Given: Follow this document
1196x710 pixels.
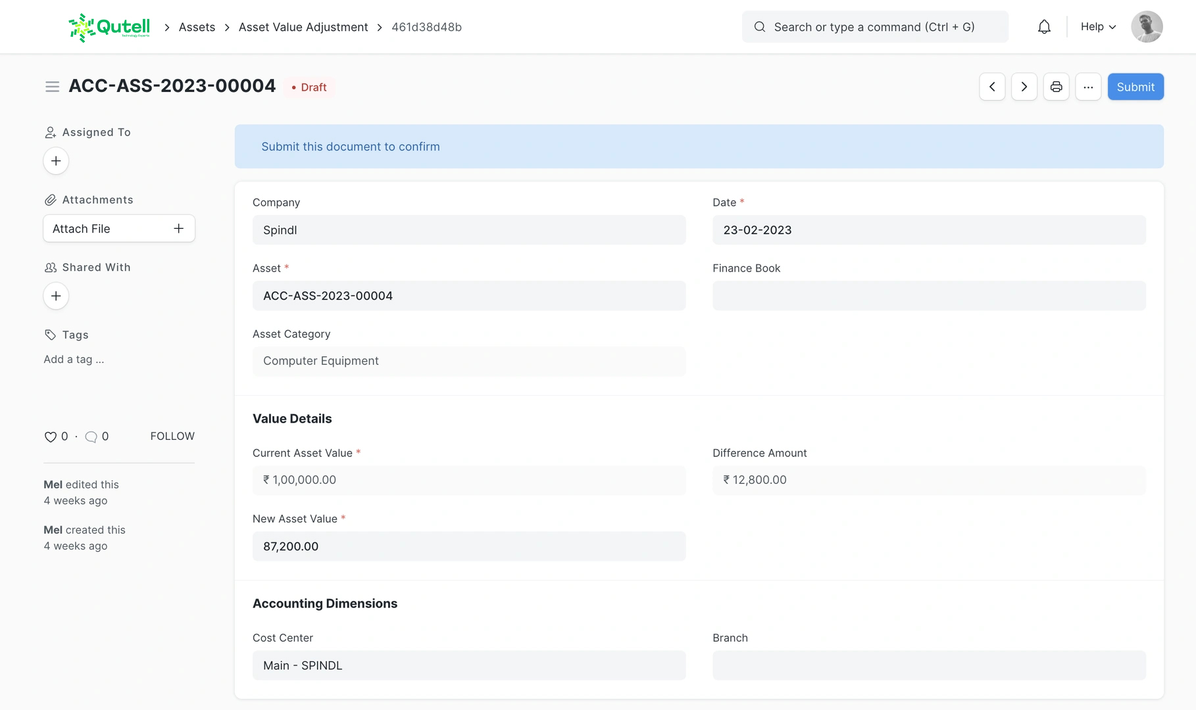Looking at the screenshot, I should (x=172, y=436).
